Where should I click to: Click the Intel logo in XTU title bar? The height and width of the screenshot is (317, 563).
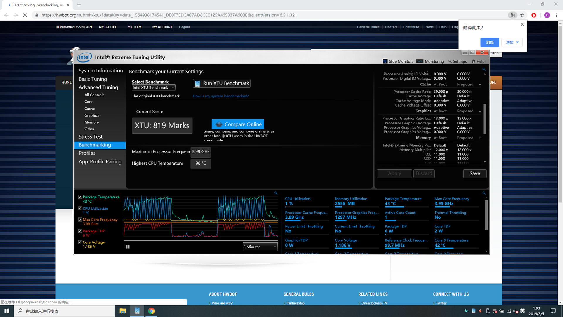pyautogui.click(x=84, y=57)
